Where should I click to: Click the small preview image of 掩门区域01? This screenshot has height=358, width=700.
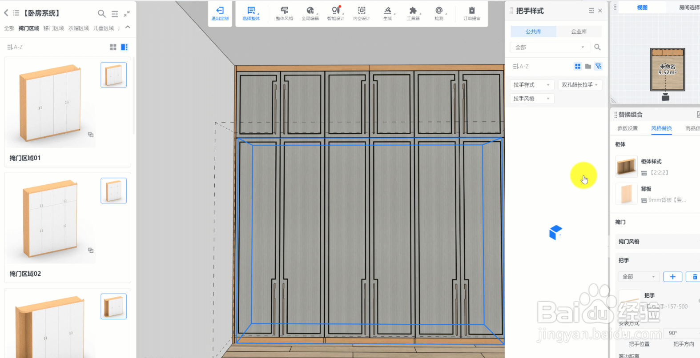[113, 75]
